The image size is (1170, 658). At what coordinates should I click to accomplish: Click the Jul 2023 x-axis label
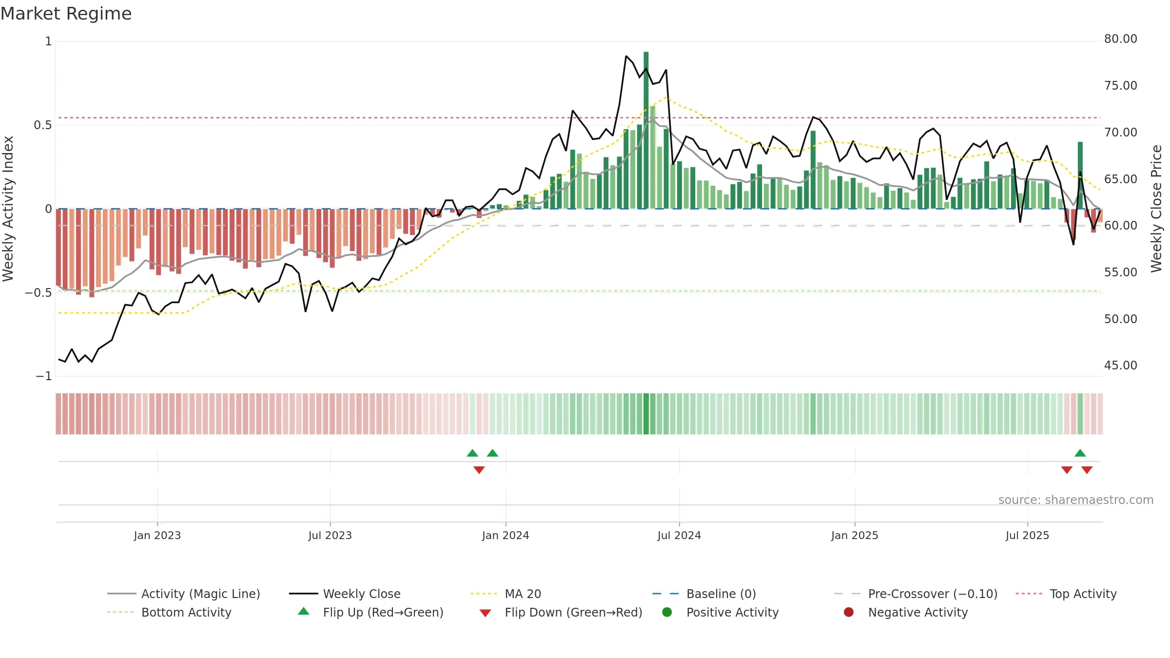click(x=330, y=536)
